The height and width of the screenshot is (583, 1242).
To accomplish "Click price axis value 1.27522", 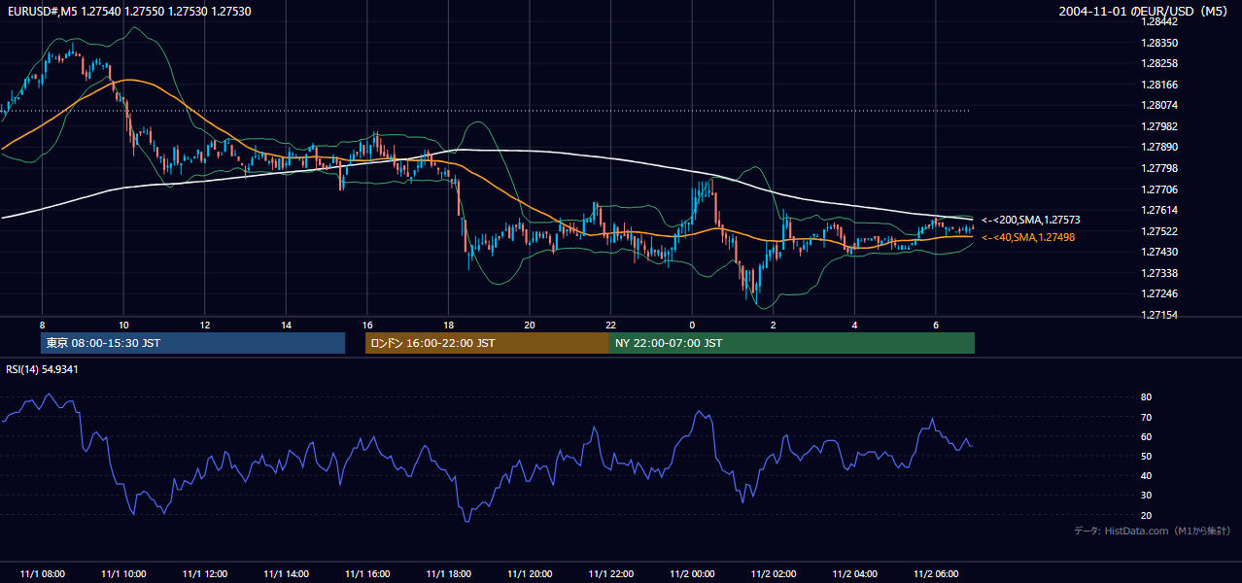I will 1161,231.
